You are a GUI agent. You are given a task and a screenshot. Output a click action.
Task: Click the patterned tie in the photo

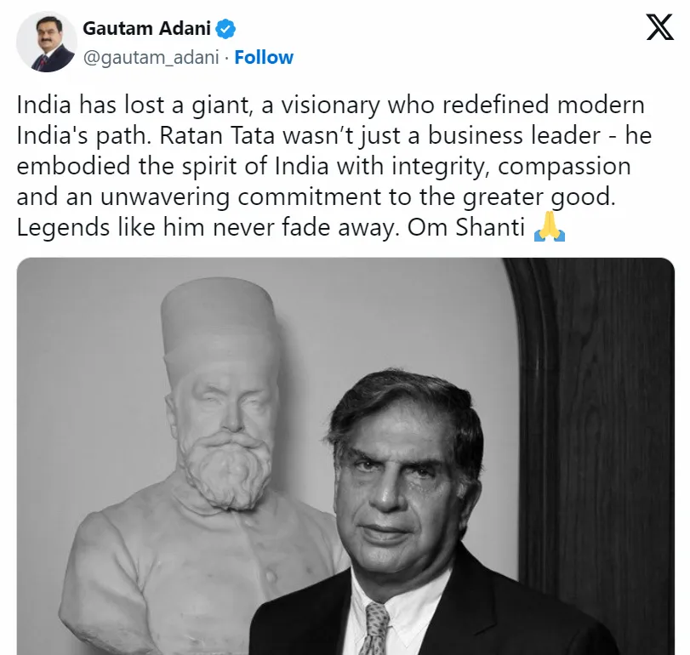[x=375, y=629]
